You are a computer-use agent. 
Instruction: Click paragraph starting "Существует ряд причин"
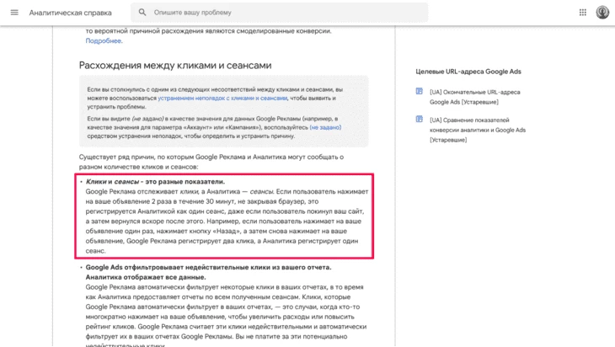pos(211,162)
